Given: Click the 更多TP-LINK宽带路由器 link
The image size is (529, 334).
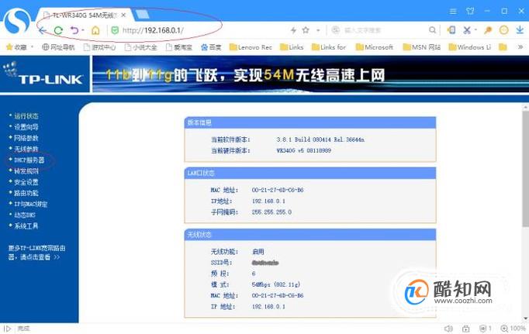Looking at the screenshot, I should 36,253.
